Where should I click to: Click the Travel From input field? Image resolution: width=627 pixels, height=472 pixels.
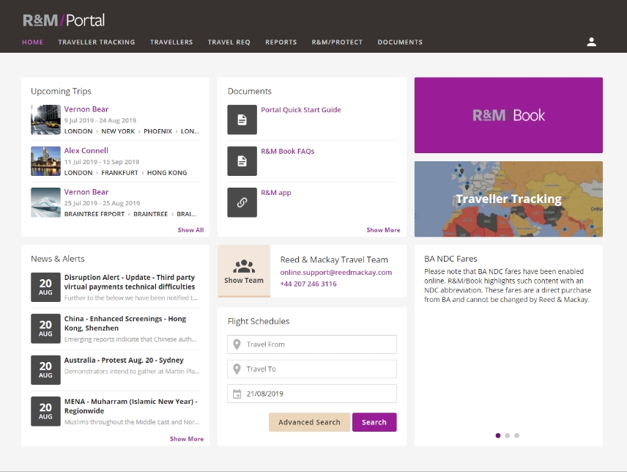coord(312,344)
